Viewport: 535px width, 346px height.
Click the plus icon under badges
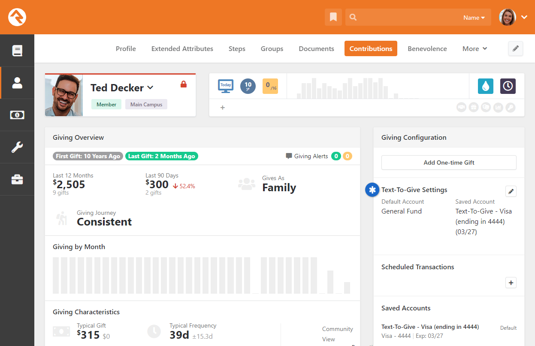(x=223, y=108)
